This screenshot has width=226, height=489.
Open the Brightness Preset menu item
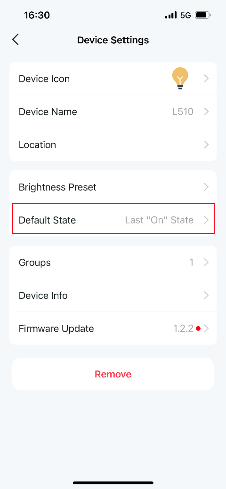113,187
